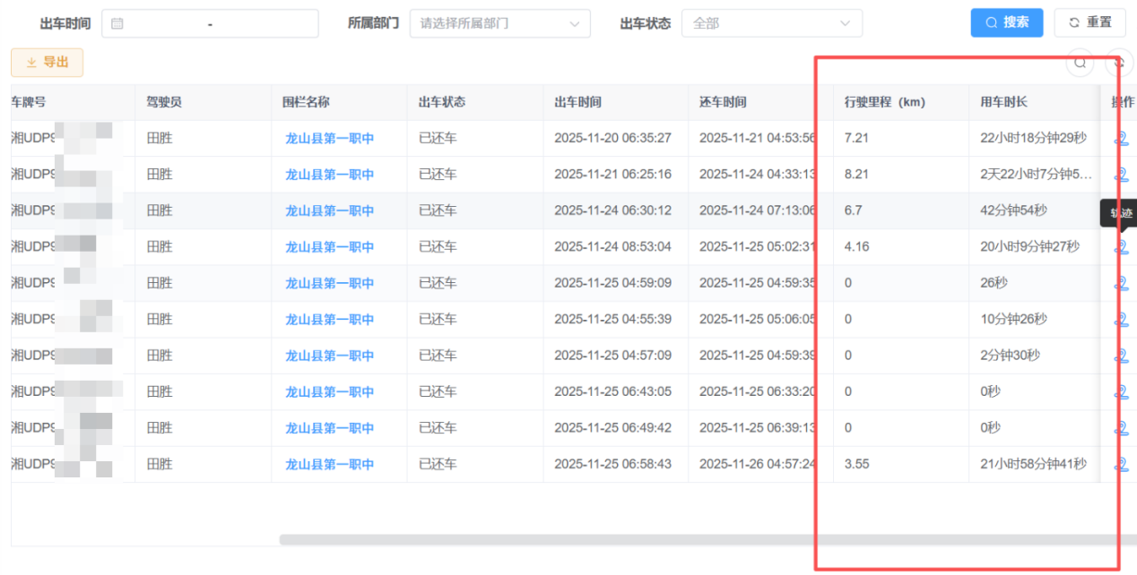
Task: Open track for trip departing 2025-11-25 04:59:09
Action: 1121,283
